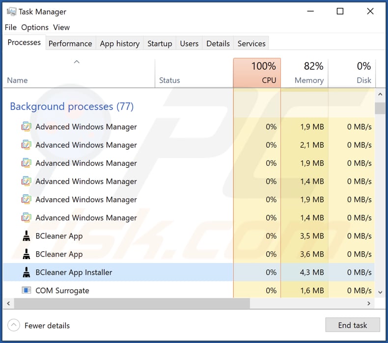388x343 pixels.
Task: Sort by the Status column header
Action: tap(194, 73)
